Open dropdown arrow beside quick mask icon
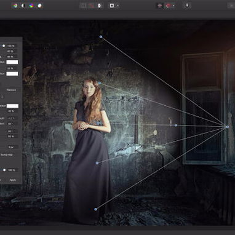 click(x=117, y=6)
